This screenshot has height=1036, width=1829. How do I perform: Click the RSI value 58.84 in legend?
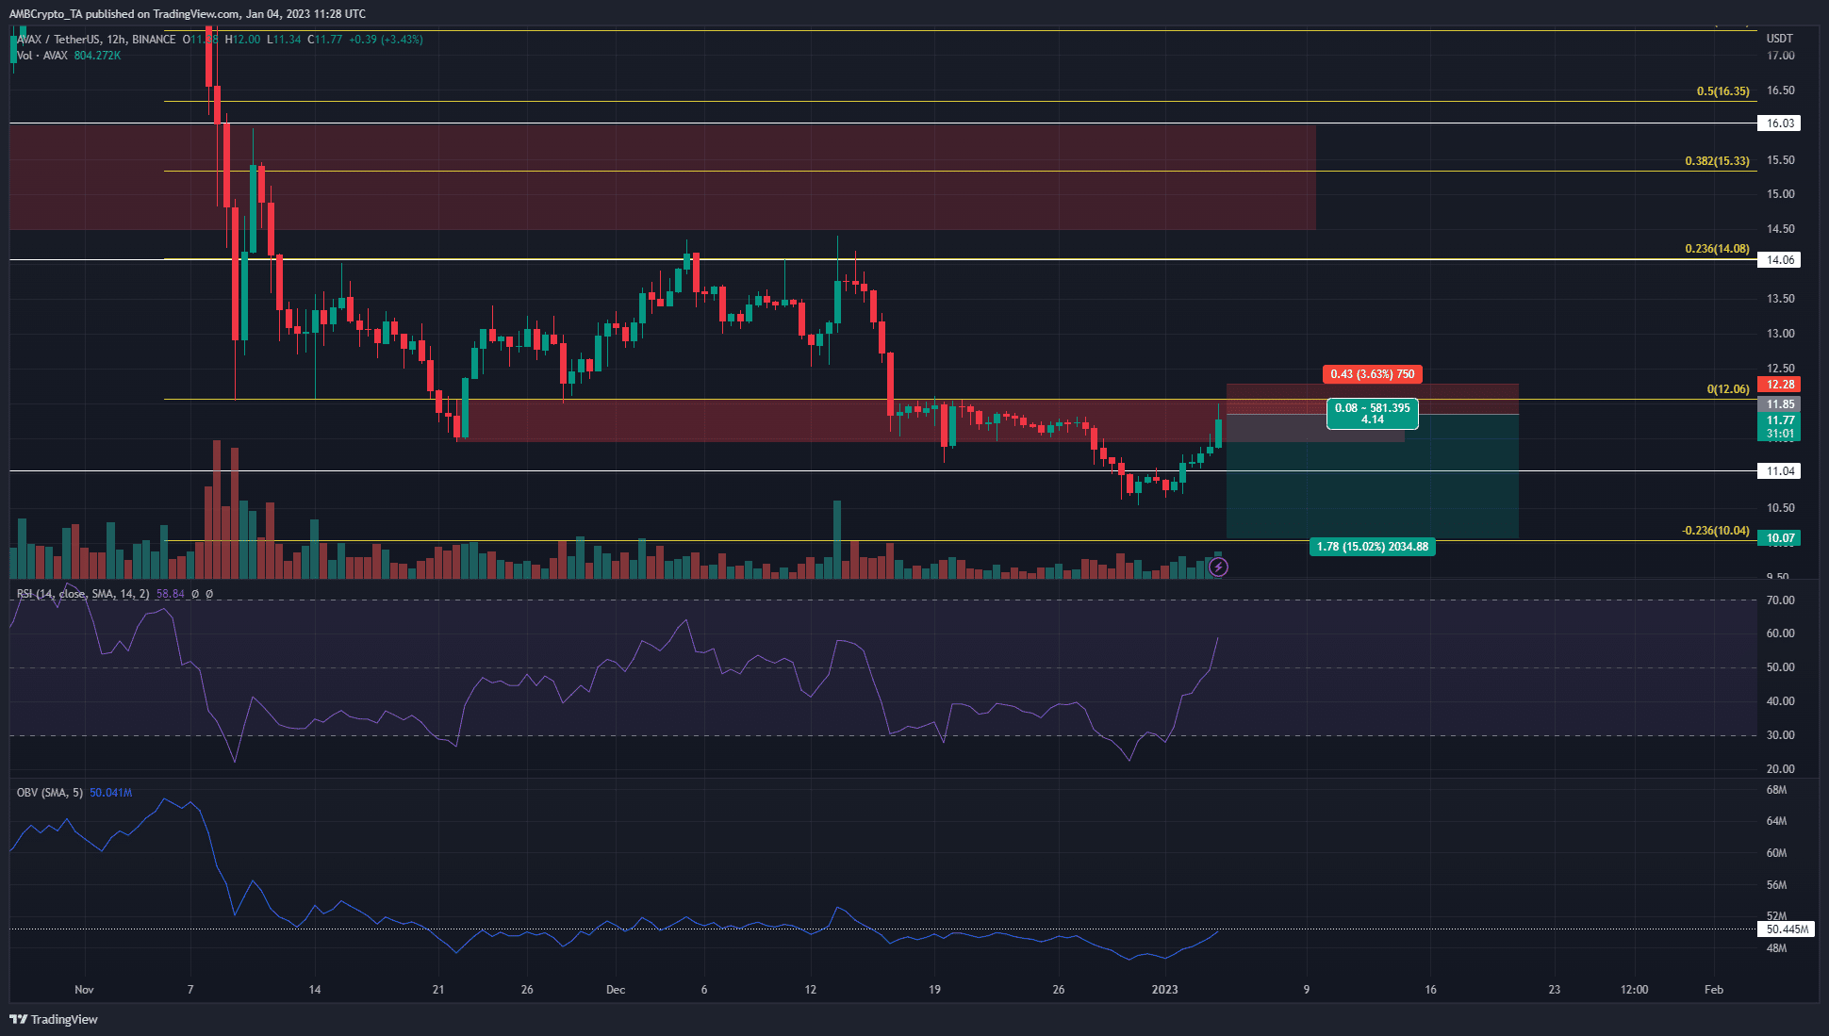(170, 594)
